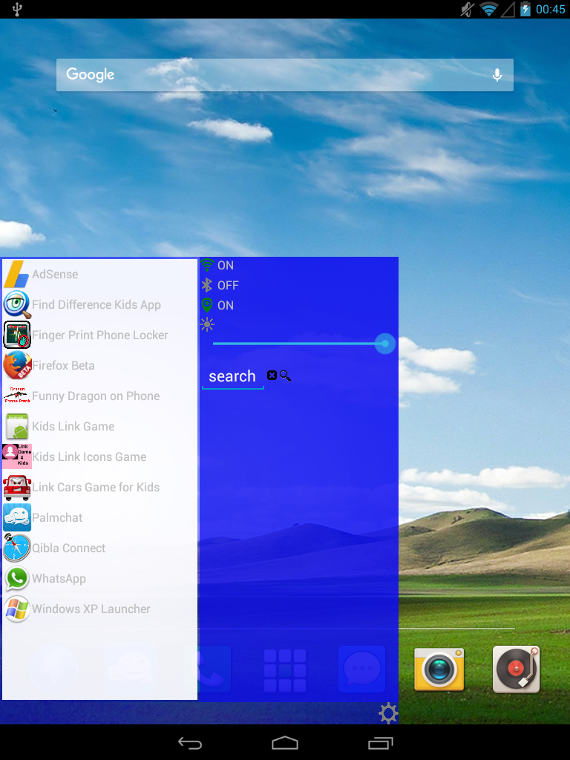Tap the Recent apps navigation button
Image resolution: width=570 pixels, height=760 pixels.
pos(380,742)
